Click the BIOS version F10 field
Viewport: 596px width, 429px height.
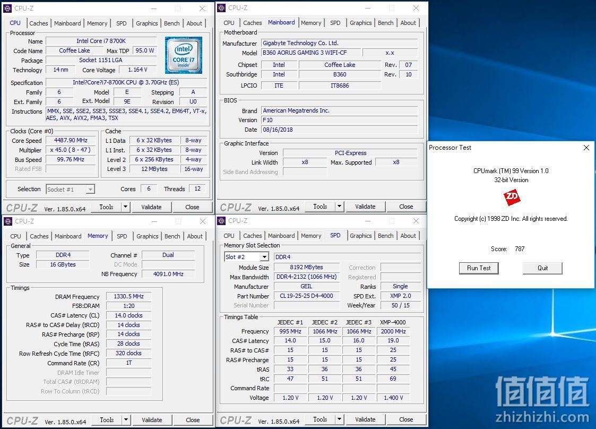pyautogui.click(x=340, y=120)
